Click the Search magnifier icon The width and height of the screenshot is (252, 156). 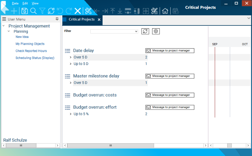[33, 11]
